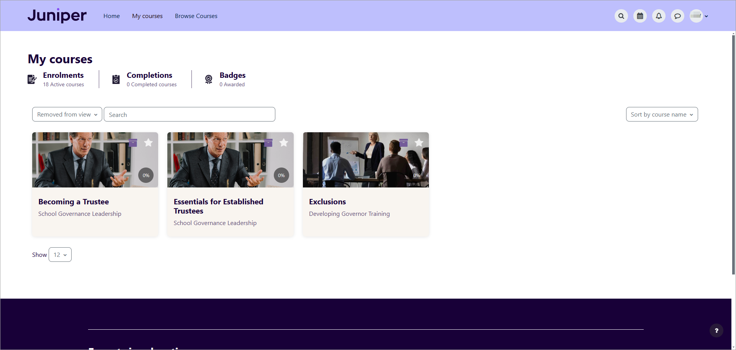This screenshot has height=350, width=736.
Task: Click the help question mark button
Action: coord(716,330)
